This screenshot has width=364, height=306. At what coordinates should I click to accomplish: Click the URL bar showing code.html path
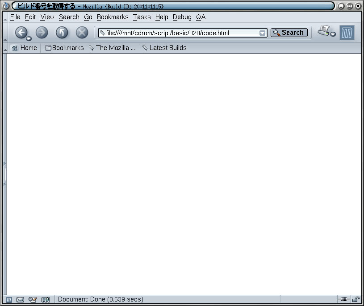pos(182,33)
